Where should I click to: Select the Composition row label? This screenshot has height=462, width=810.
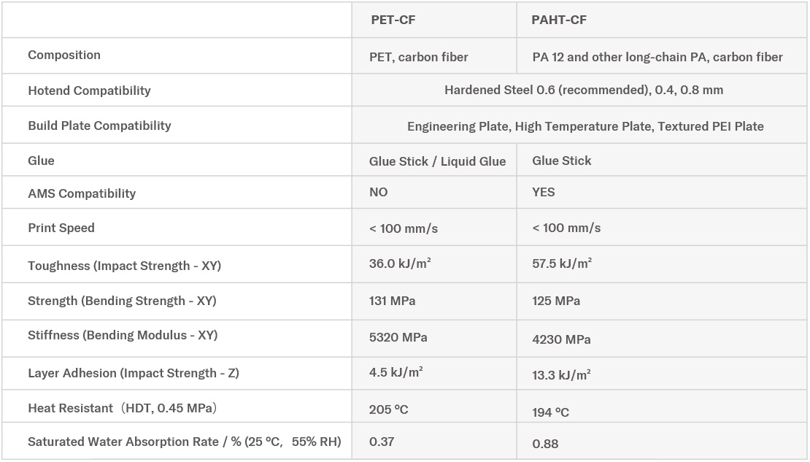tap(64, 55)
